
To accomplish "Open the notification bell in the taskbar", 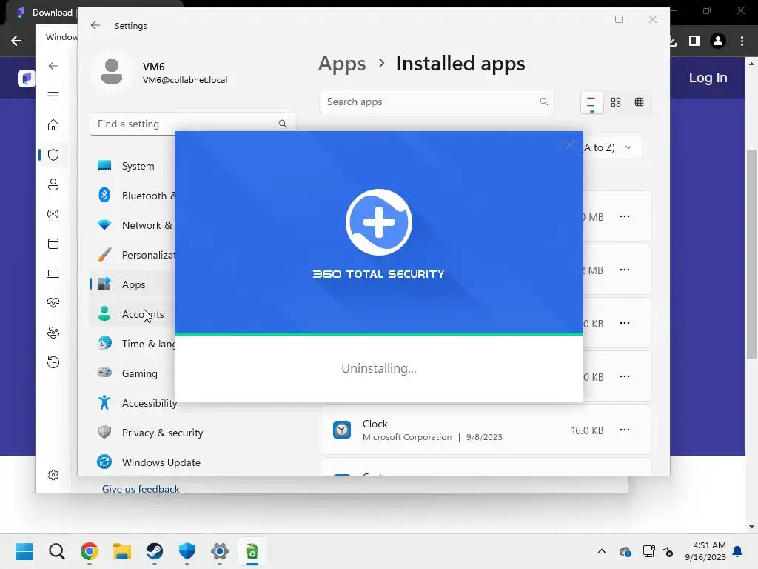I will 738,551.
